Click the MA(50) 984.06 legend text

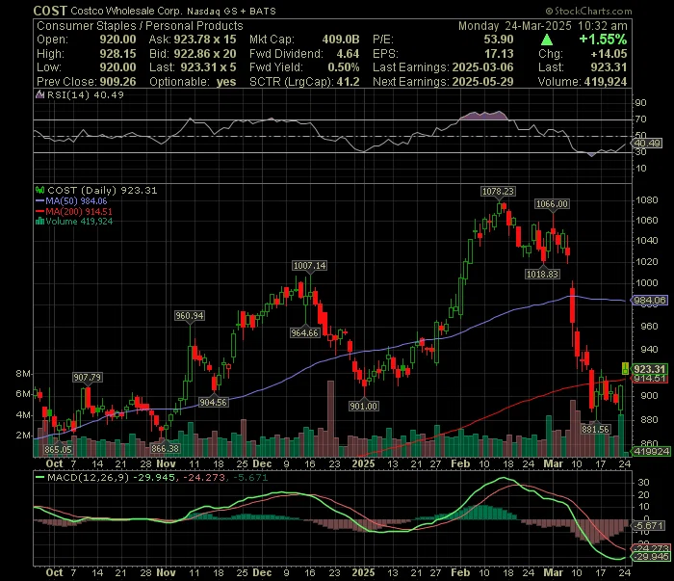(76, 200)
